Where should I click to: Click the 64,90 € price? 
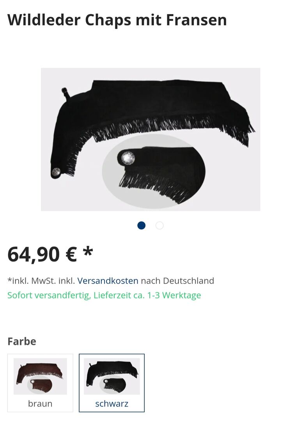pos(42,254)
